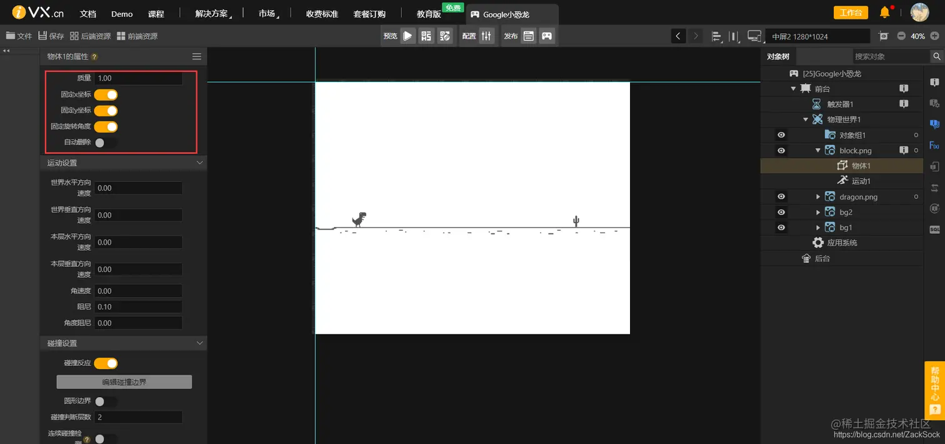Toggle 固定y坐标 switch
This screenshot has height=444, width=945.
106,111
